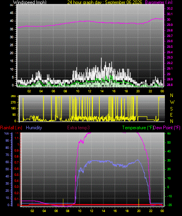Click hour label 22 under wind graph

click(x=150, y=91)
